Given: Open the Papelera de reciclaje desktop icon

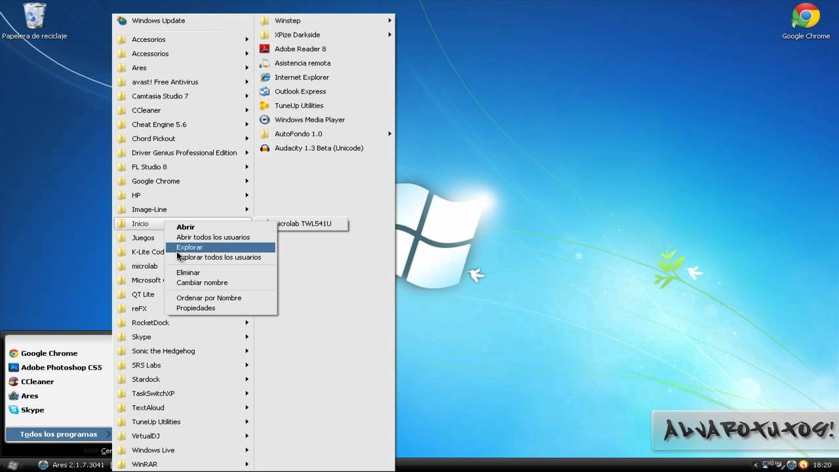Looking at the screenshot, I should pyautogui.click(x=34, y=21).
